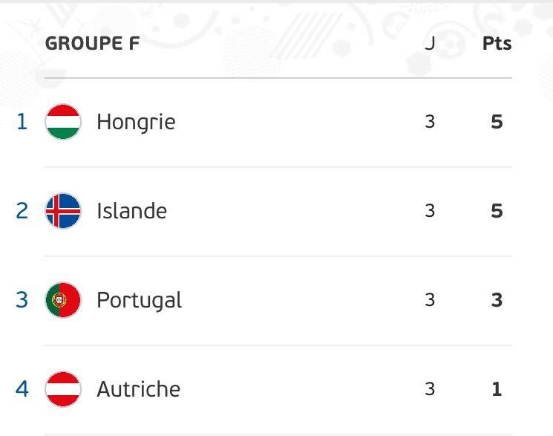
Task: Click the Portugal flag icon
Action: [x=63, y=300]
